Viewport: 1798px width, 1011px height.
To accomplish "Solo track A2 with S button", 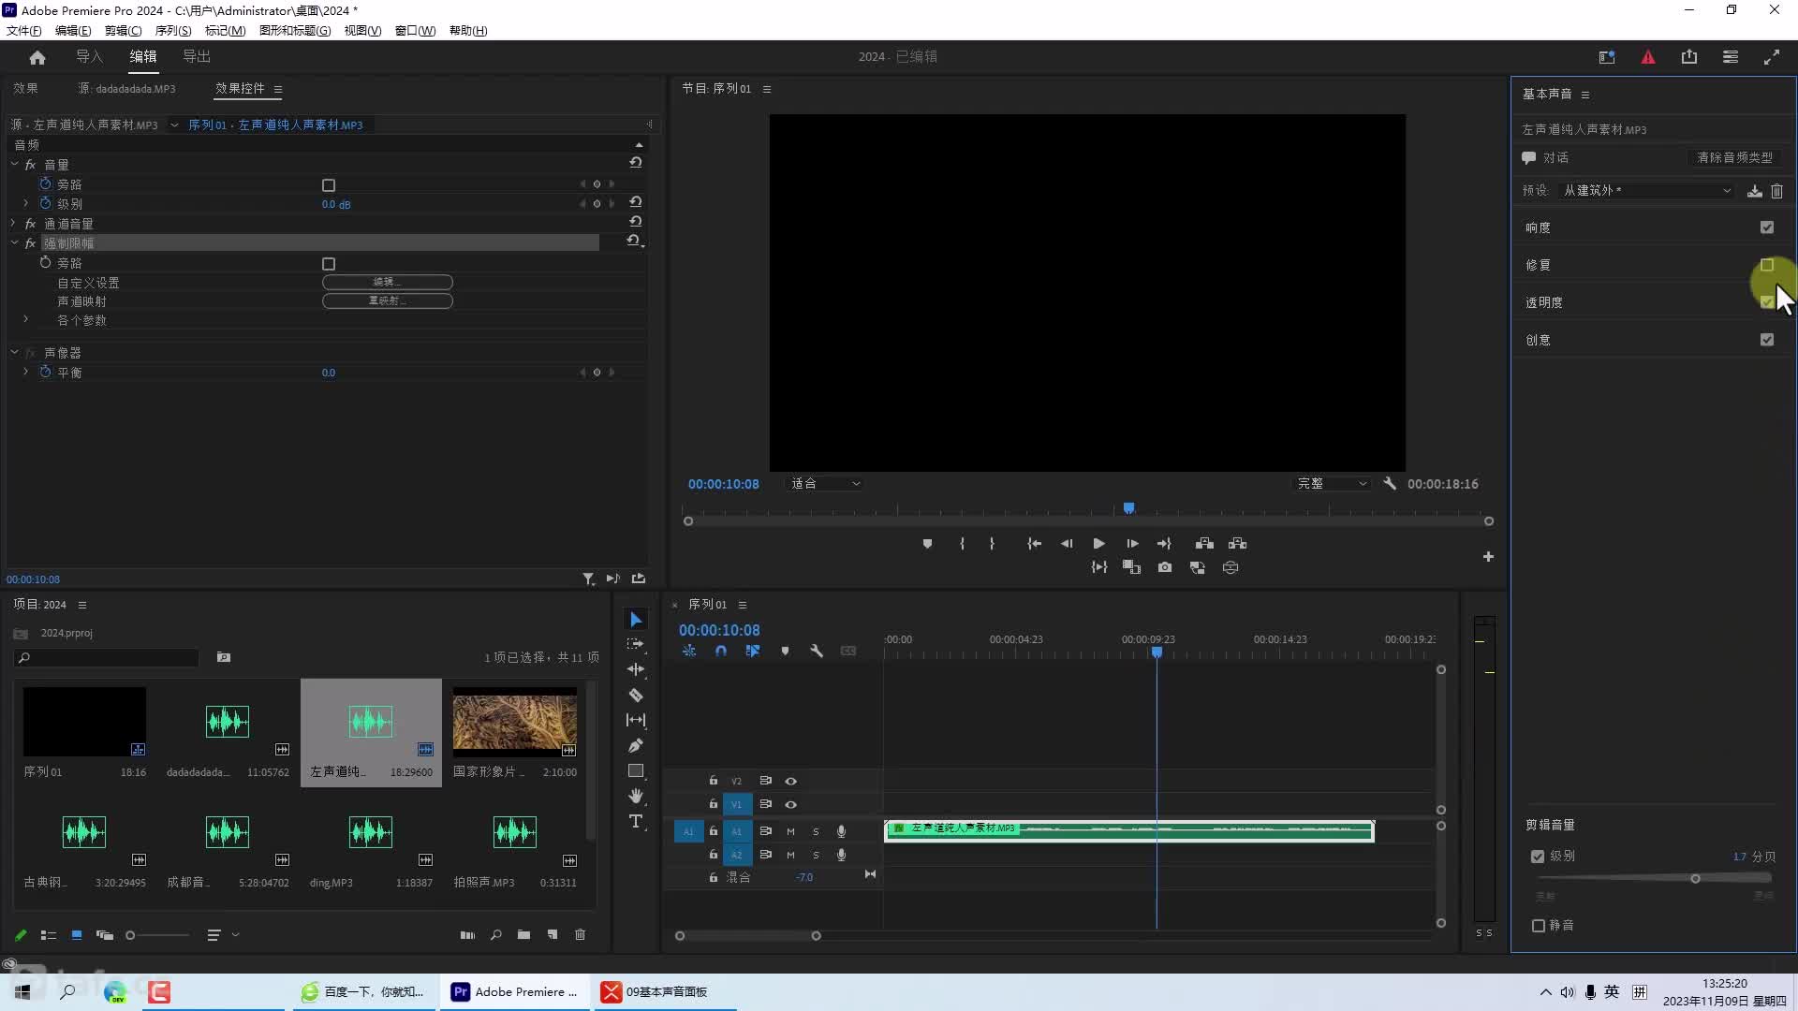I will (816, 855).
